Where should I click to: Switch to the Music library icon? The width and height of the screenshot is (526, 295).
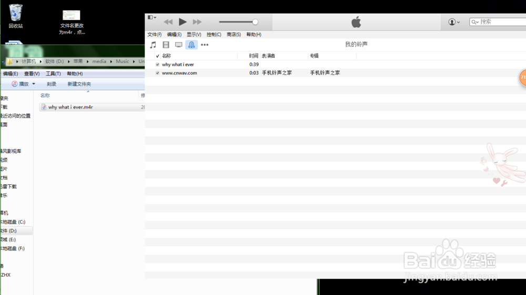click(x=153, y=45)
